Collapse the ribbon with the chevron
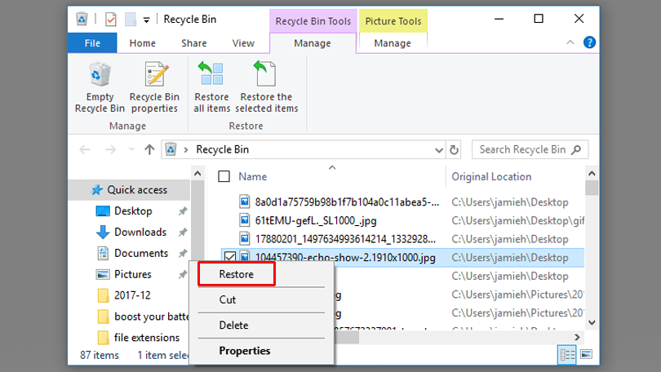 tap(570, 43)
